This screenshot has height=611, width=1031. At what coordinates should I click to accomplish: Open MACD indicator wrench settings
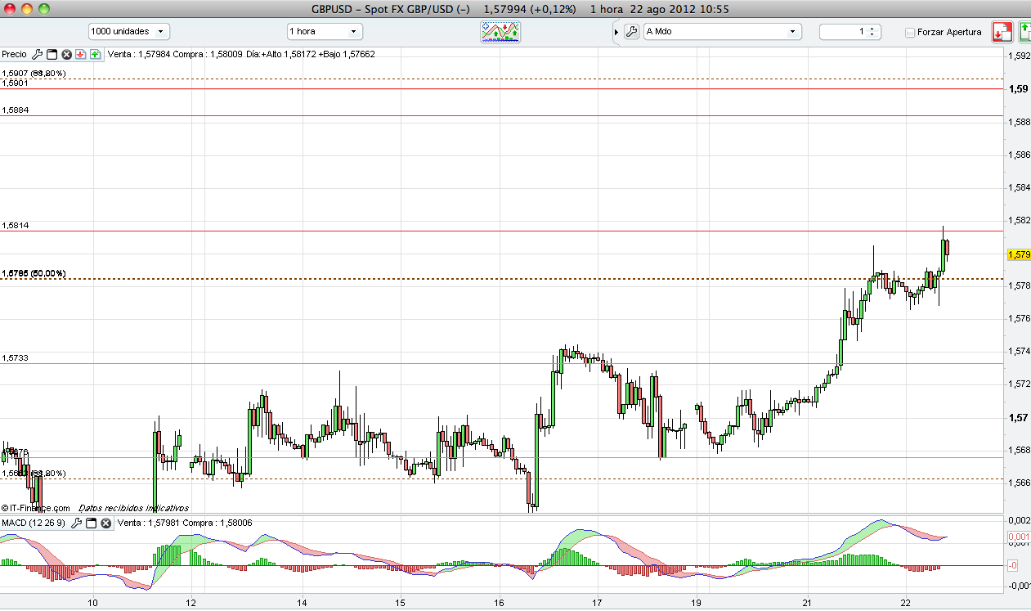pos(76,523)
